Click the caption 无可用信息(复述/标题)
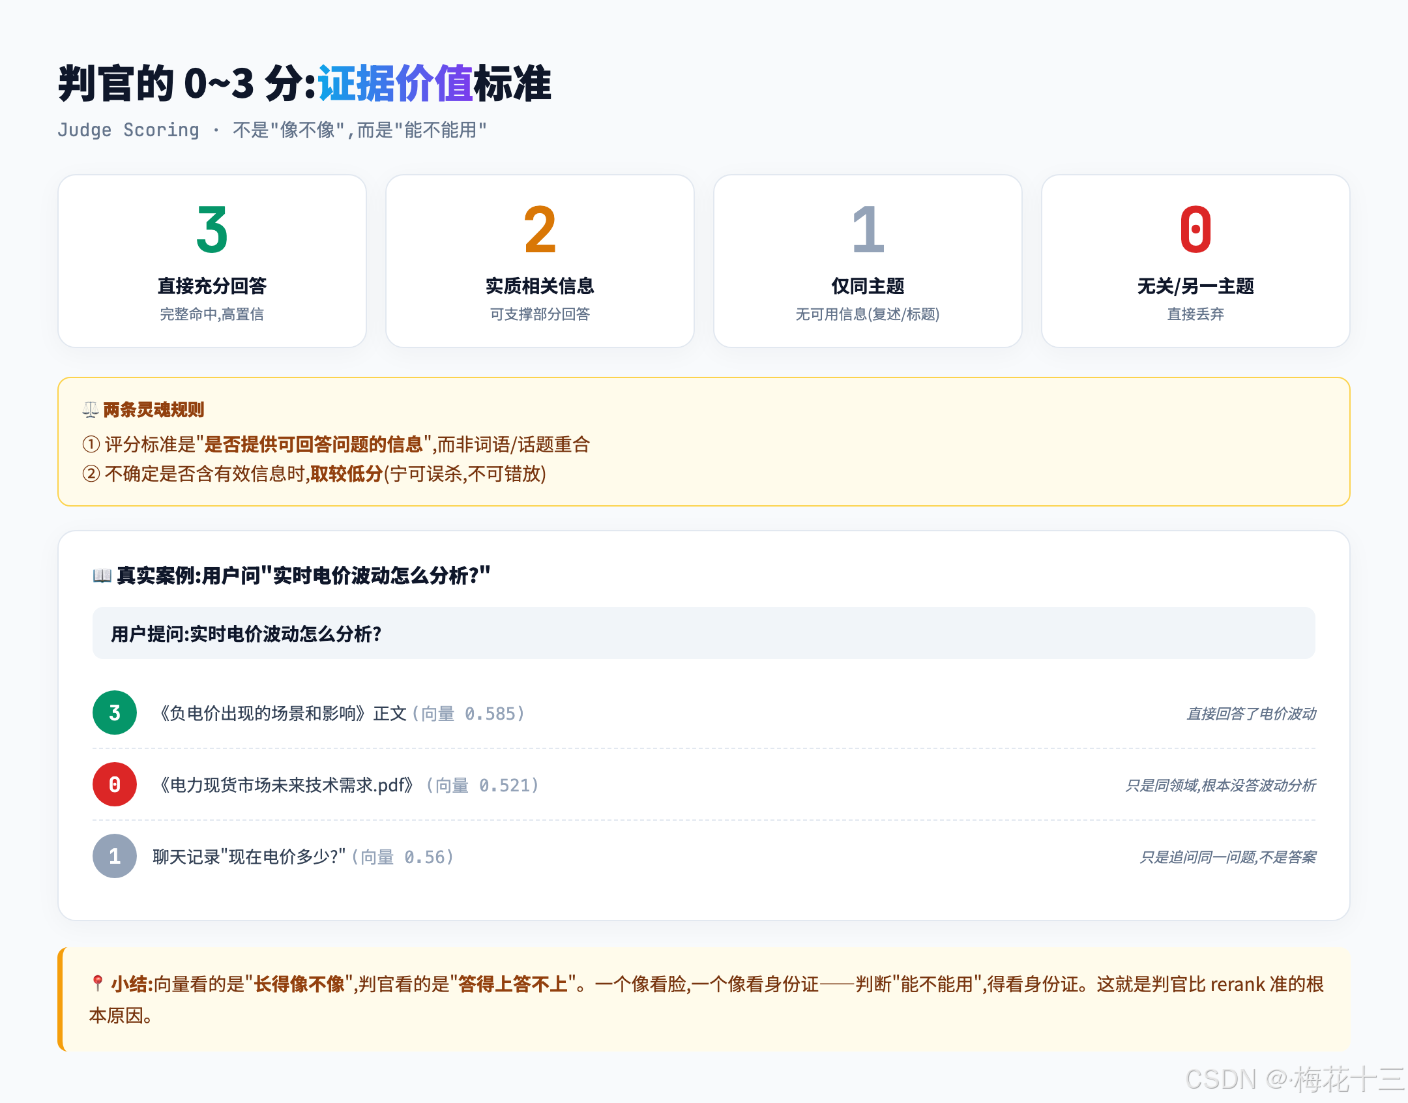1408x1103 pixels. (868, 314)
